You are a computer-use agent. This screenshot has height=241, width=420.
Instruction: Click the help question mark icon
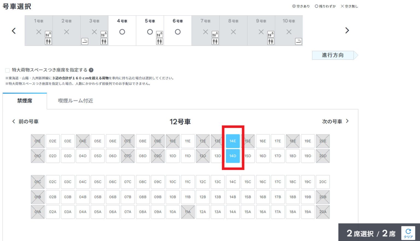point(91,70)
